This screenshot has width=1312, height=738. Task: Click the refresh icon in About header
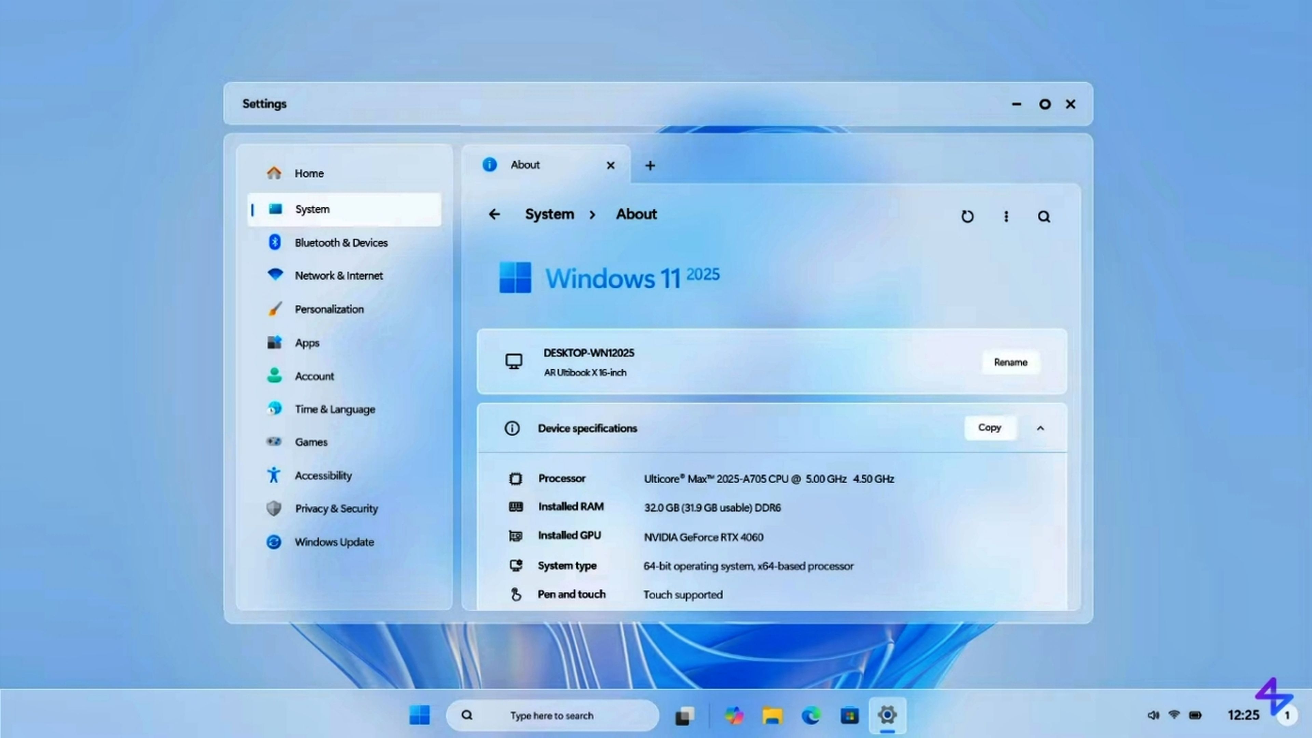point(967,217)
